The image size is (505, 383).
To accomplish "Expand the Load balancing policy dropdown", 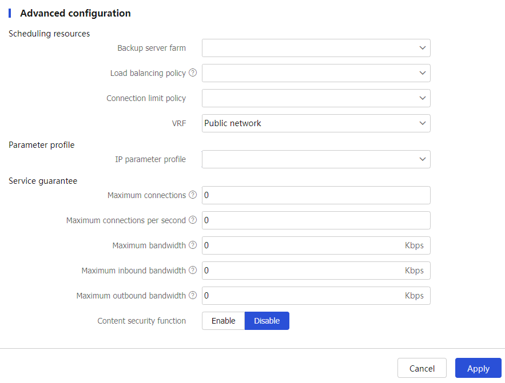I will 316,73.
